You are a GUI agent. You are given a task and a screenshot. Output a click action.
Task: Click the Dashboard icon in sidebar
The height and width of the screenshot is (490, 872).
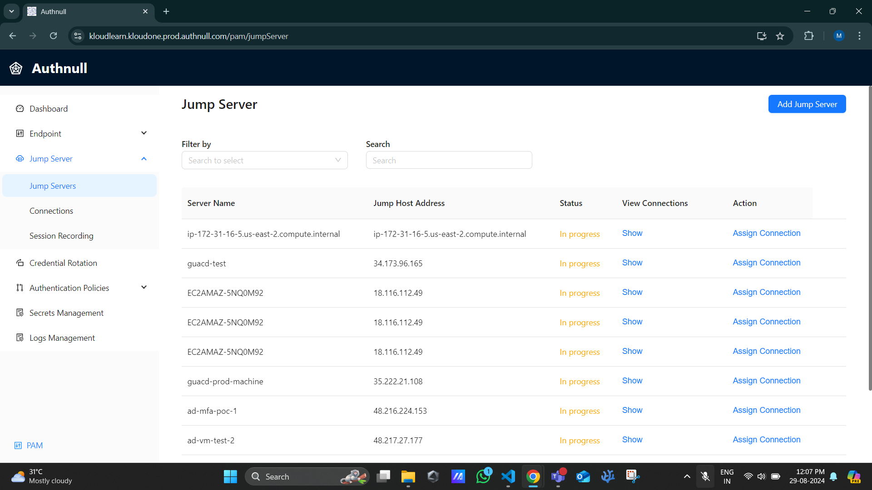click(20, 108)
